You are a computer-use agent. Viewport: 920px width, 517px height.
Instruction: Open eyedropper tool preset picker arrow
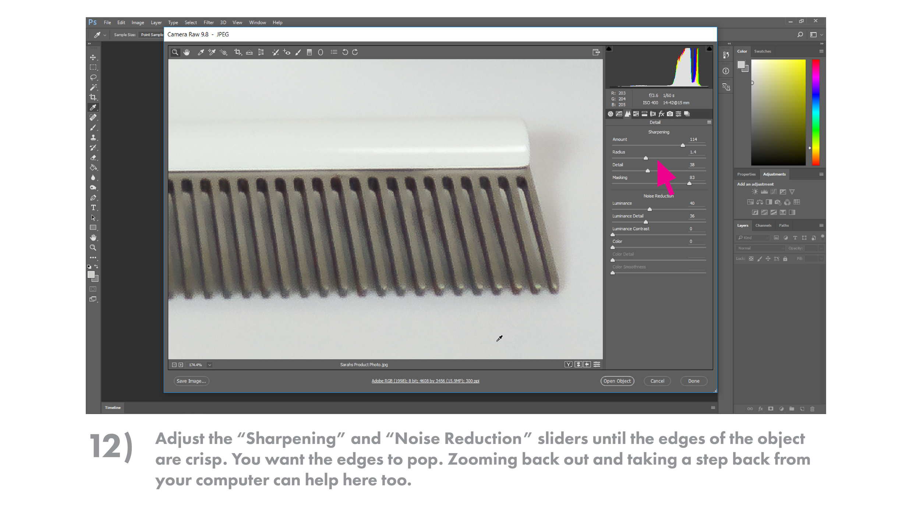pos(105,35)
